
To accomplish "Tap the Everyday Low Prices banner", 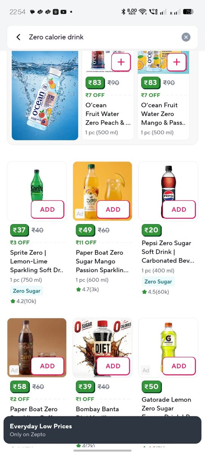I will point(102,430).
